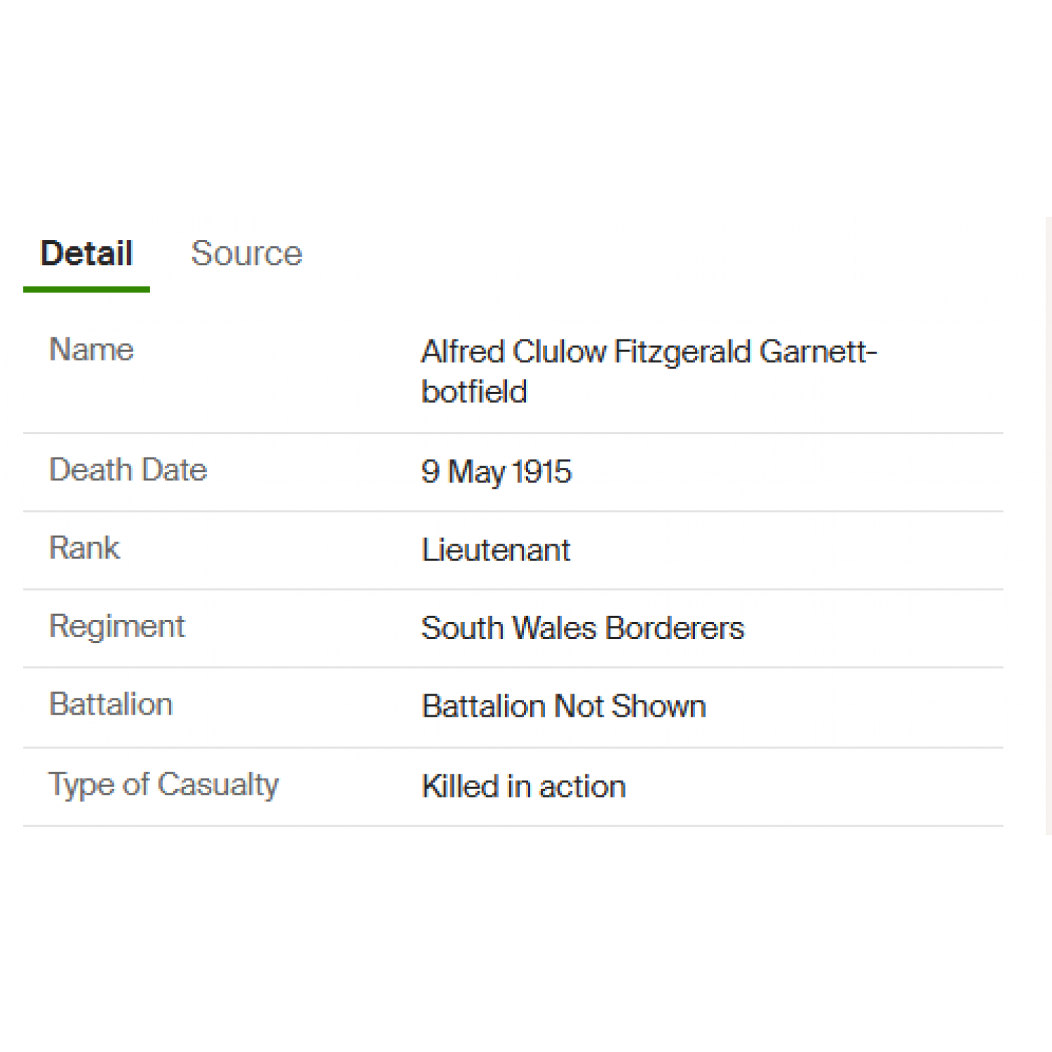Click the name Alfred Clulow Fitzgerald Garnett-botfield

[649, 371]
